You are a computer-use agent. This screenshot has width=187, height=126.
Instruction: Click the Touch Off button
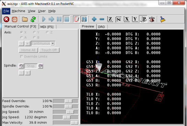coord(49,50)
